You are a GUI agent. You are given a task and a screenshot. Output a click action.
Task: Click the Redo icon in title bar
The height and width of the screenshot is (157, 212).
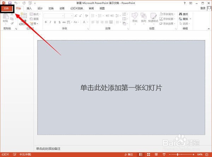pos(24,3)
